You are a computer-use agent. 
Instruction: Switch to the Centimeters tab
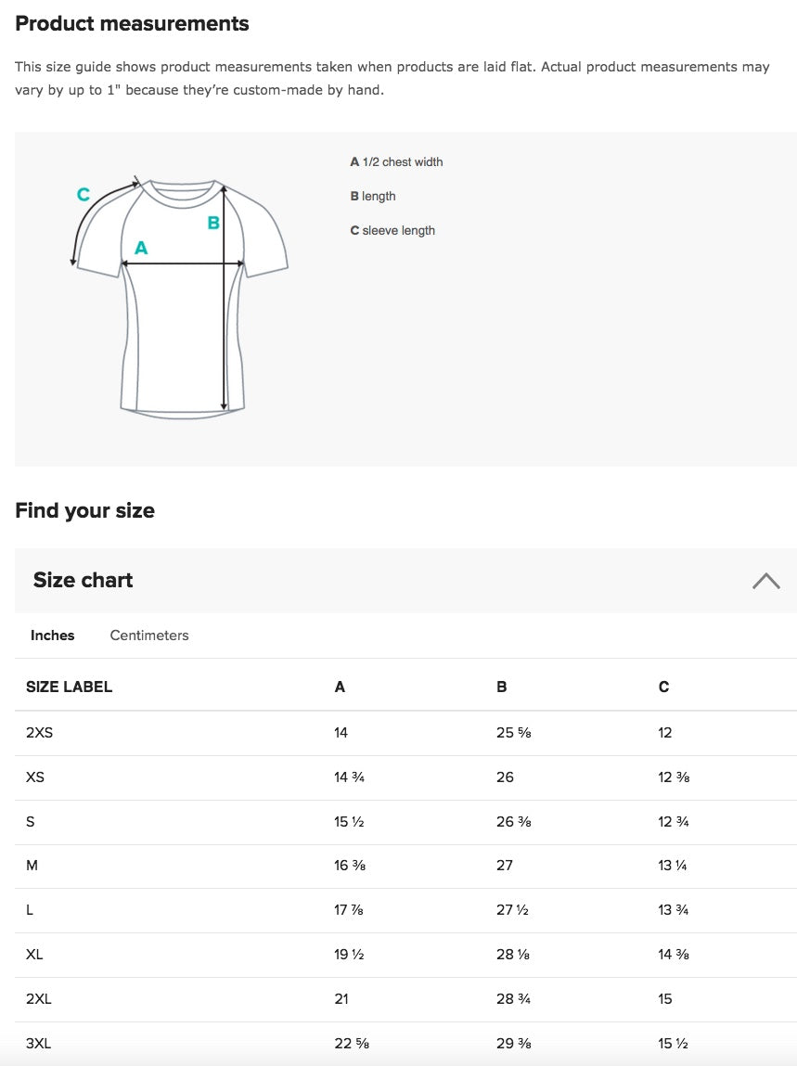pyautogui.click(x=149, y=636)
